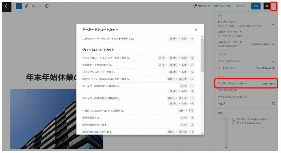Open the block list view icon
The height and width of the screenshot is (153, 281).
pos(54,6)
